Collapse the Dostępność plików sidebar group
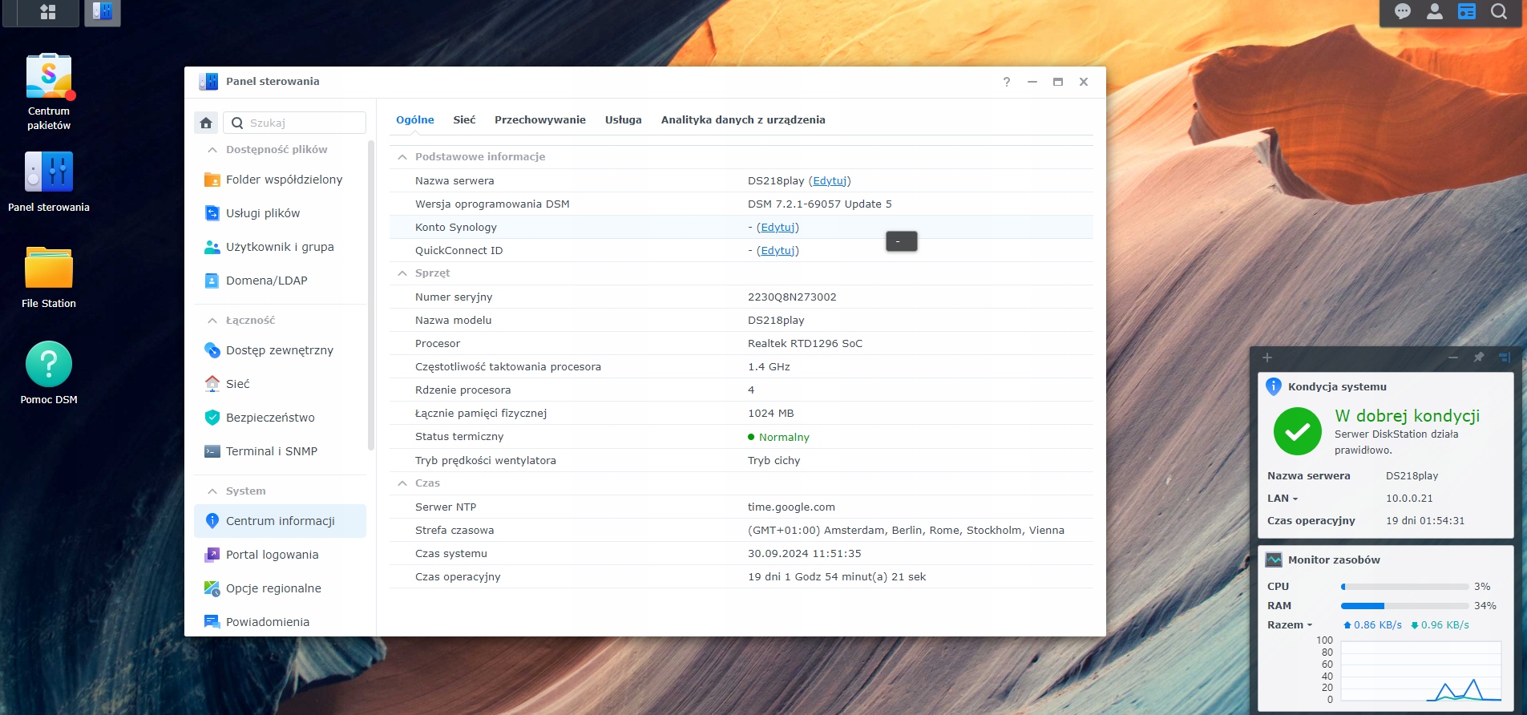Viewport: 1527px width, 715px height. [212, 150]
